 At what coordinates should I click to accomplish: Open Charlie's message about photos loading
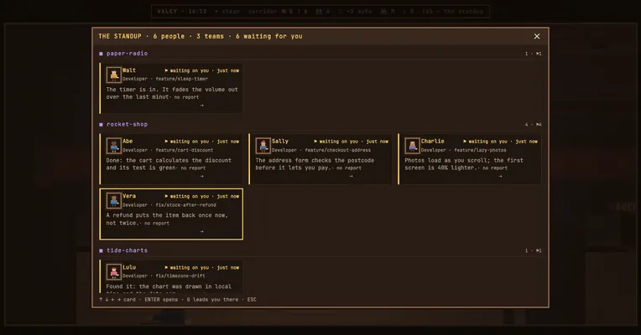[x=464, y=164]
